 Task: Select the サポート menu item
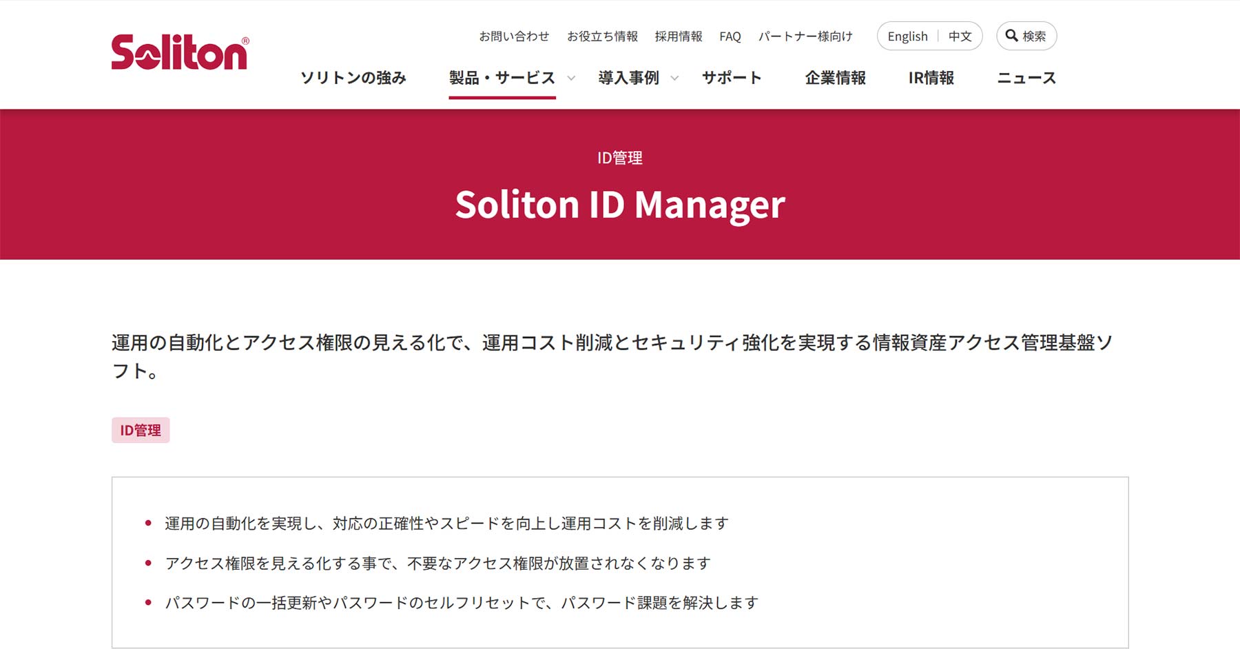coord(732,78)
